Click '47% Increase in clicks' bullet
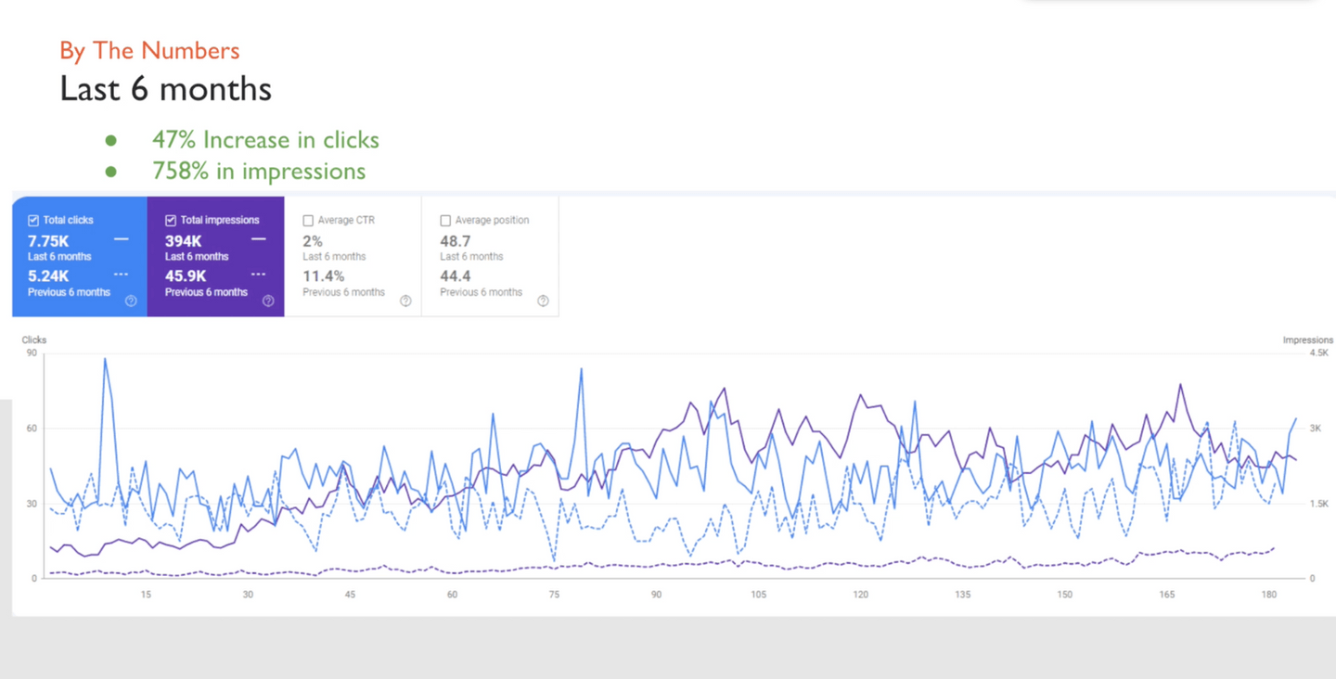The image size is (1336, 679). (x=265, y=140)
